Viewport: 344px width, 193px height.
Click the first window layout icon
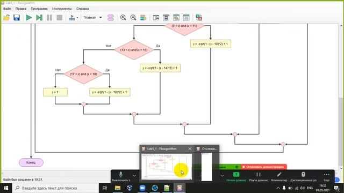[156, 18]
